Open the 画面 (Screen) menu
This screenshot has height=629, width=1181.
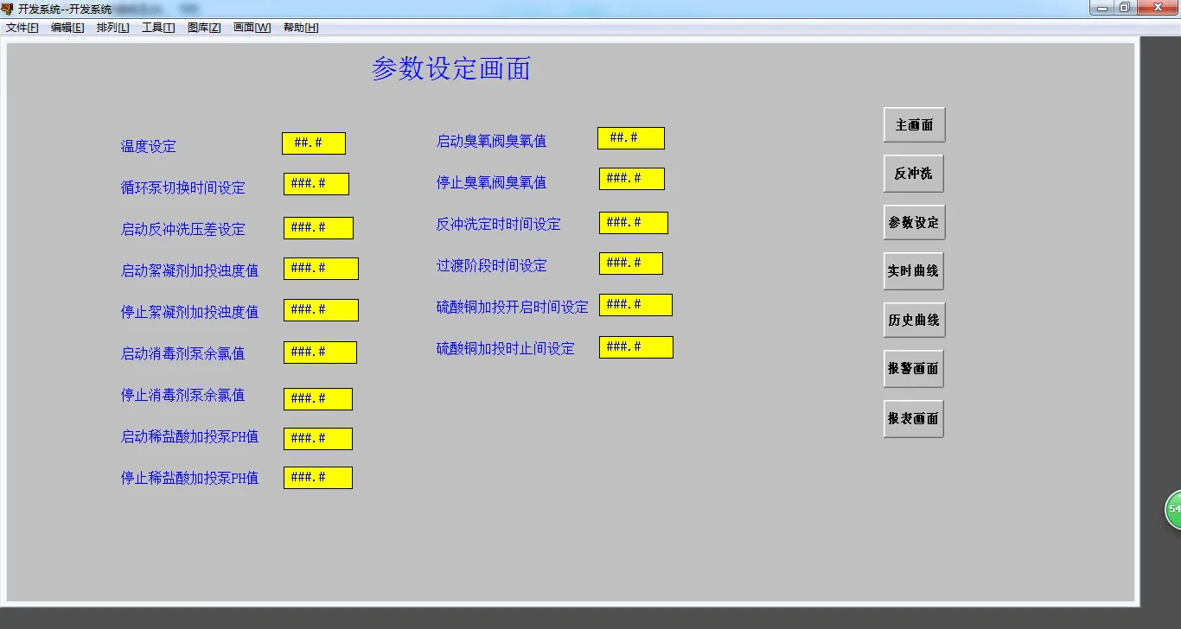pyautogui.click(x=251, y=27)
